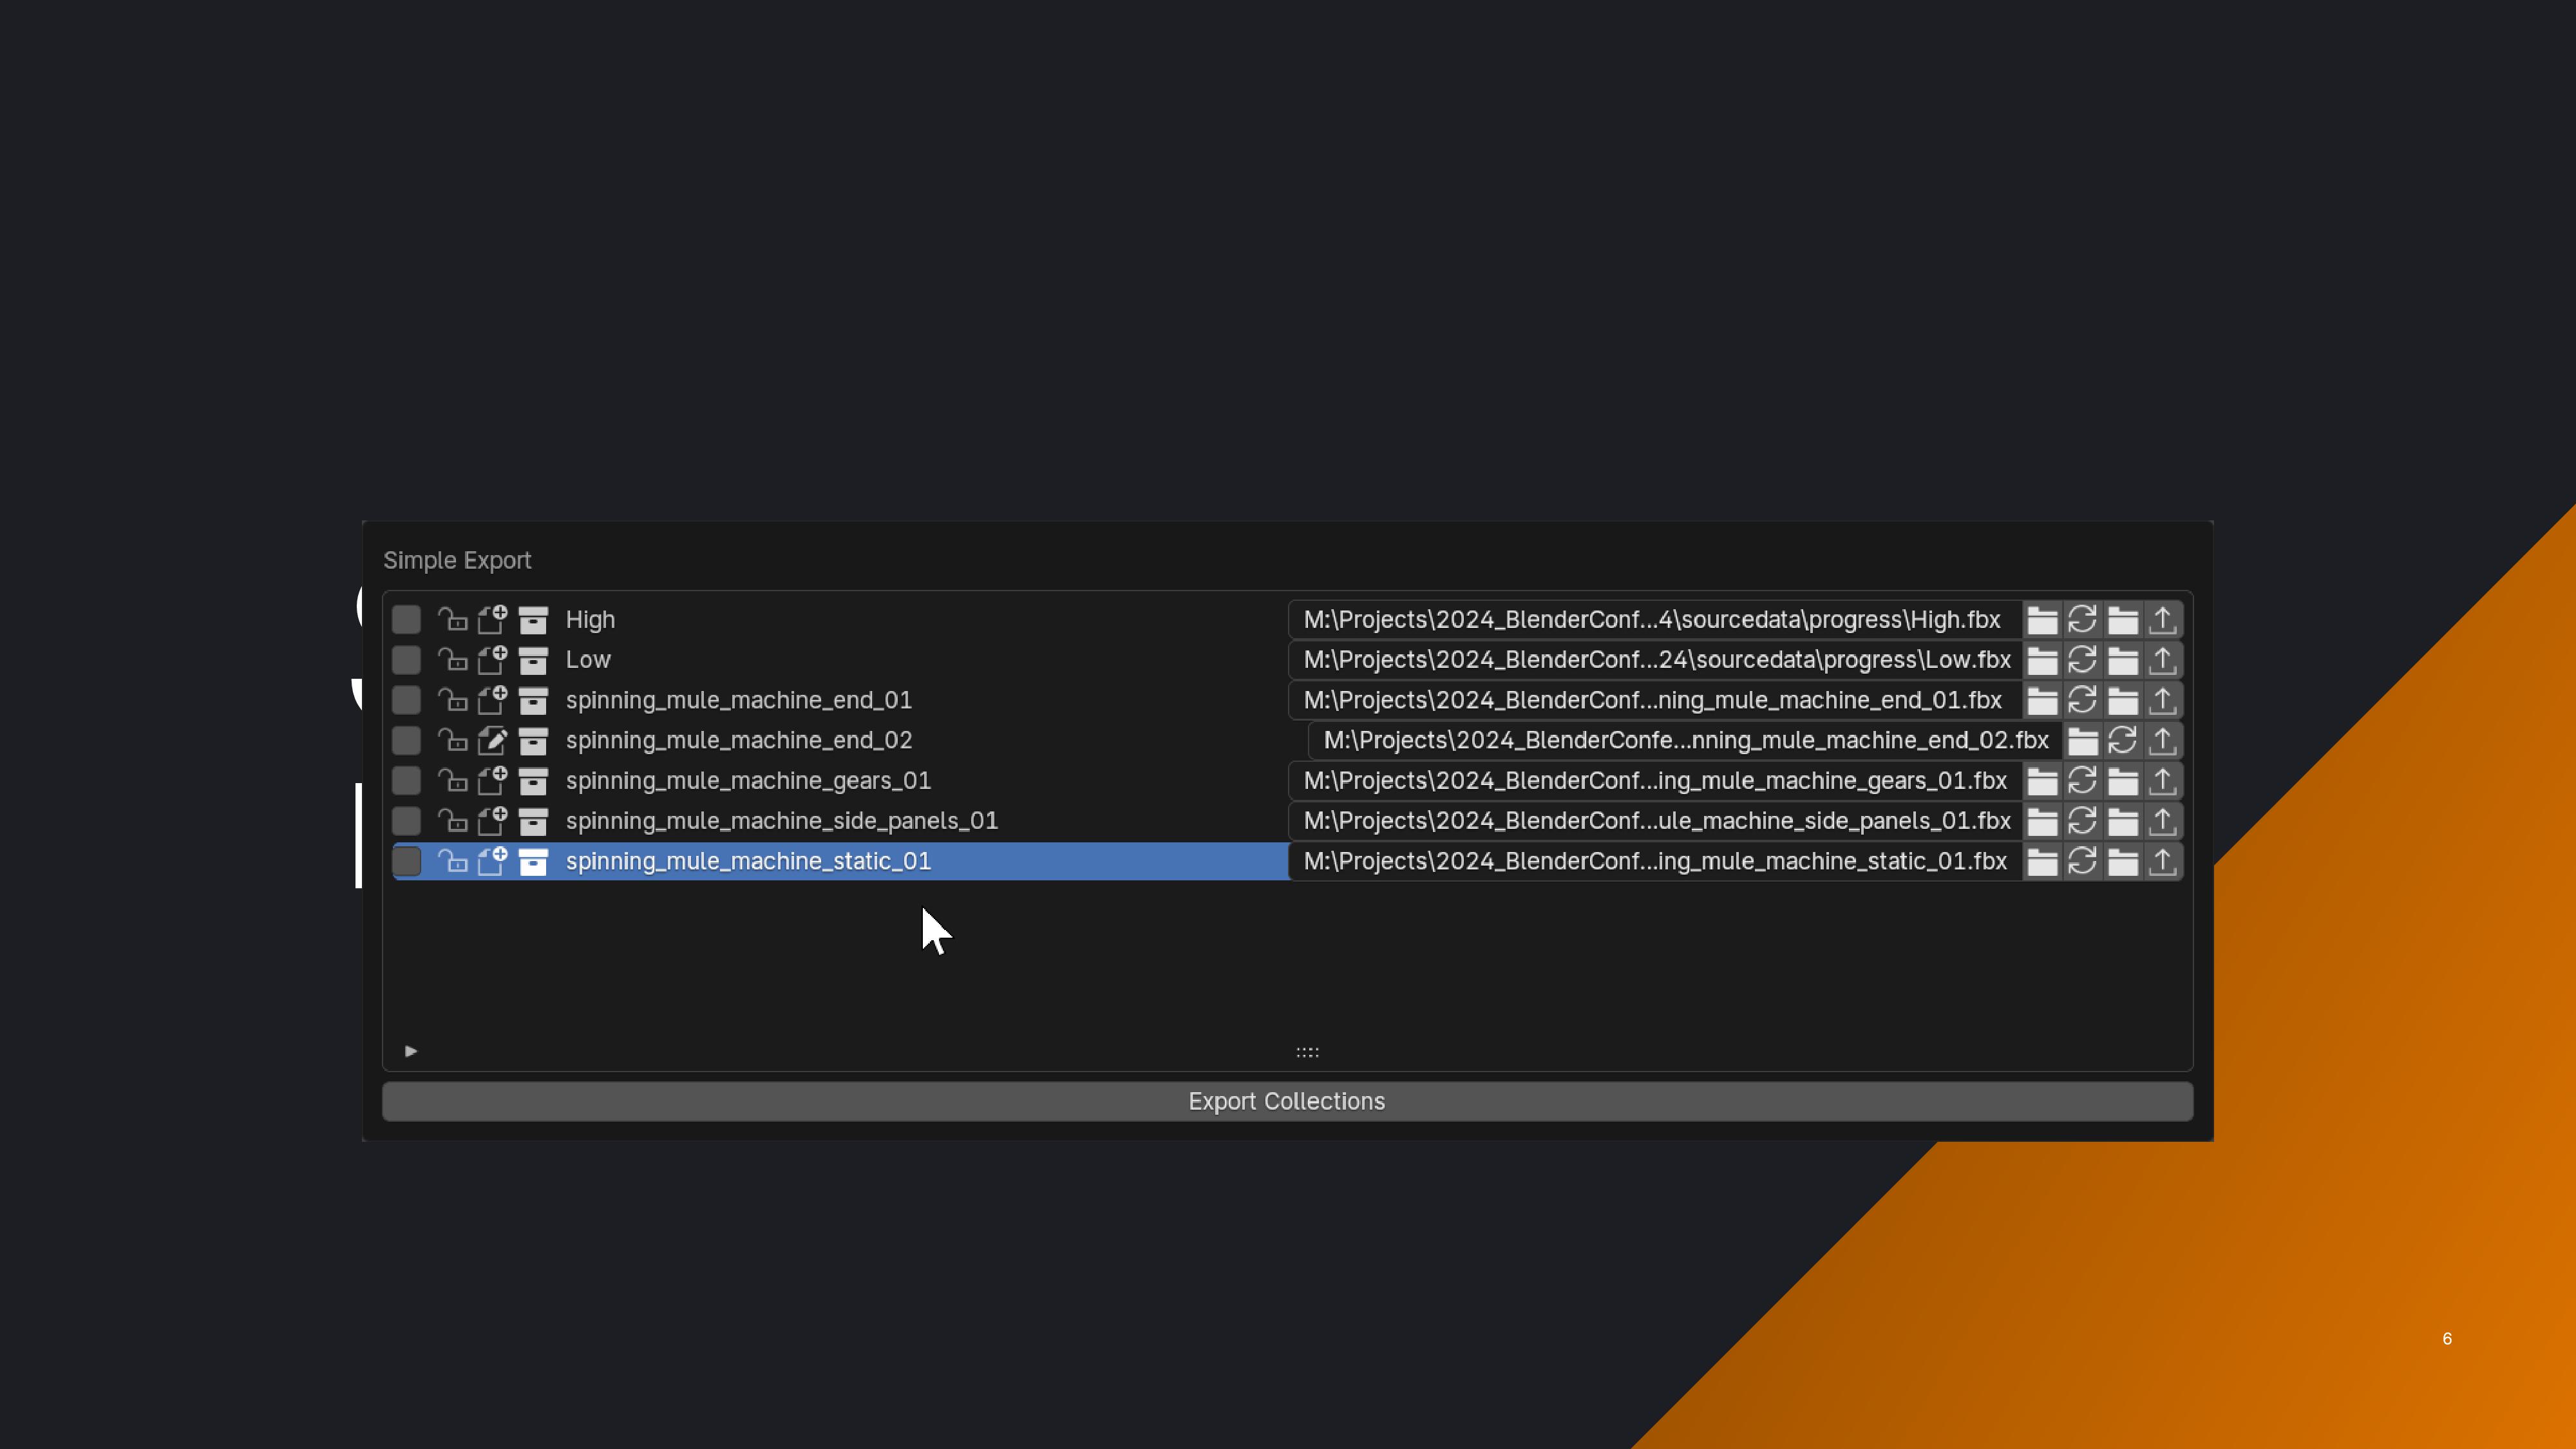Click the High.fbx export path field
Image resolution: width=2576 pixels, height=1449 pixels.
[1655, 620]
